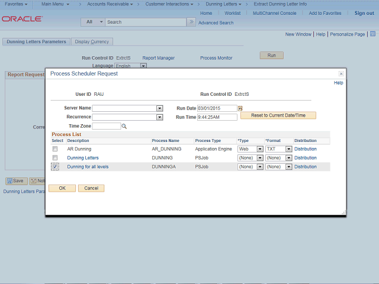Image resolution: width=379 pixels, height=284 pixels.
Task: Open the Recurrence dropdown list
Action: coord(159,117)
